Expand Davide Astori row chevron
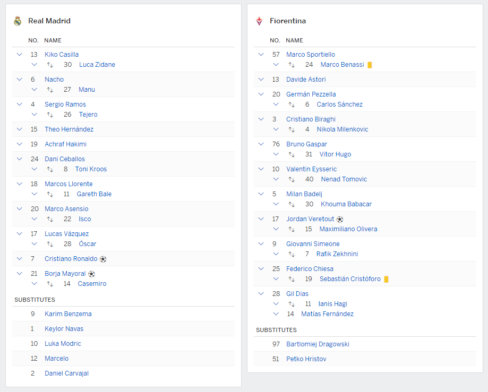Screen dimensions: 488x392 pos(261,80)
